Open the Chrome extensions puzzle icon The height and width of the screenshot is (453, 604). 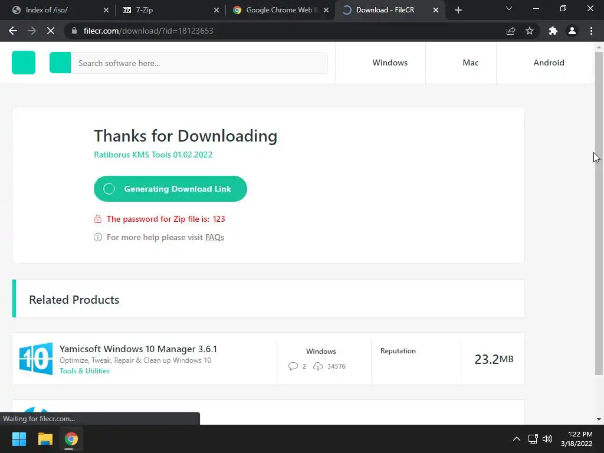(553, 31)
